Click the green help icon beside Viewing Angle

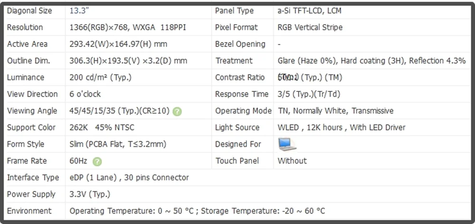point(177,112)
